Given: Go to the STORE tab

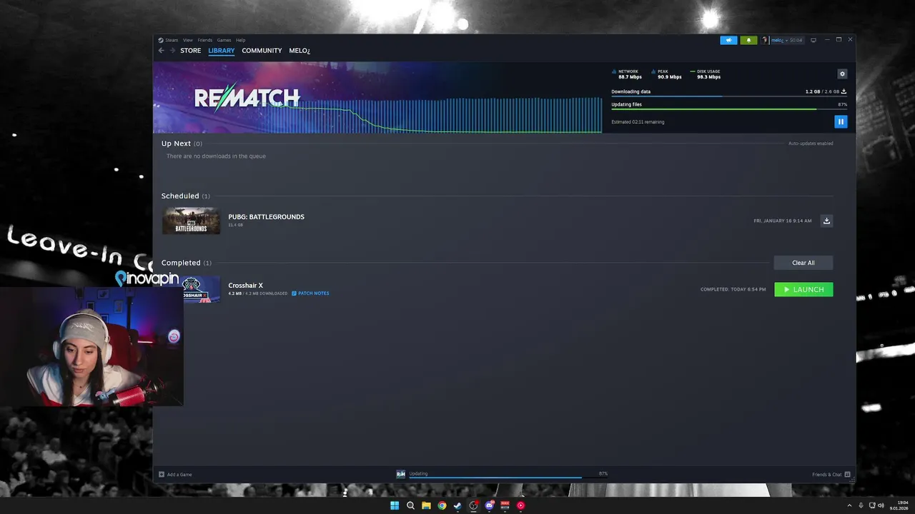Looking at the screenshot, I should click(x=190, y=51).
